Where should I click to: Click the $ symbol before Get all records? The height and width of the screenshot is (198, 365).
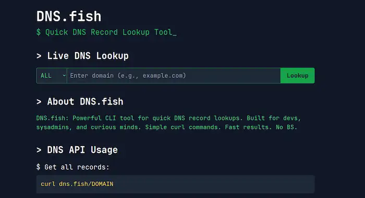point(38,167)
